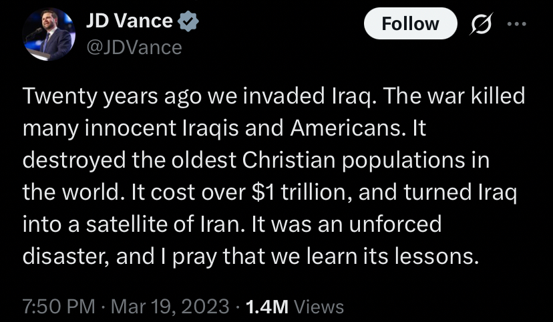Image resolution: width=553 pixels, height=322 pixels.
Task: Open the @JDVance handle link
Action: (x=134, y=47)
